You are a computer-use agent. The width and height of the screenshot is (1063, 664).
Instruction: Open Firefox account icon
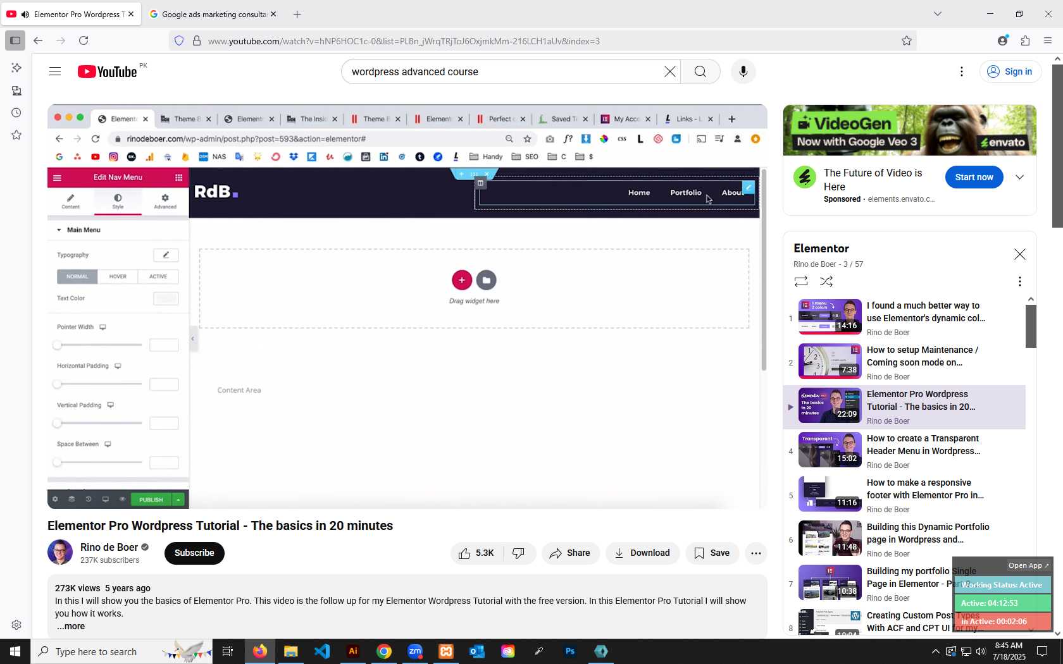click(x=1002, y=40)
